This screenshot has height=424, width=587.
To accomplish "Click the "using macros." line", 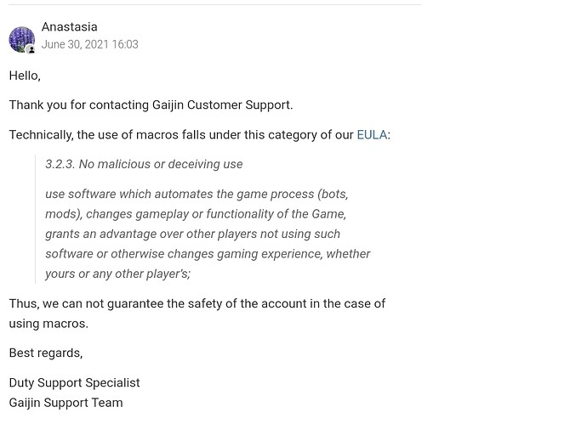I will [48, 324].
